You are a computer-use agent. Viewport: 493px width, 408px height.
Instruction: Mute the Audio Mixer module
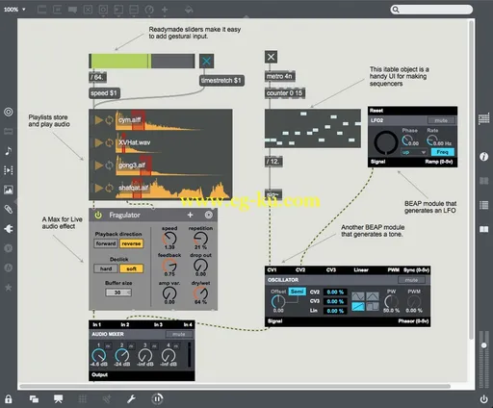[179, 334]
